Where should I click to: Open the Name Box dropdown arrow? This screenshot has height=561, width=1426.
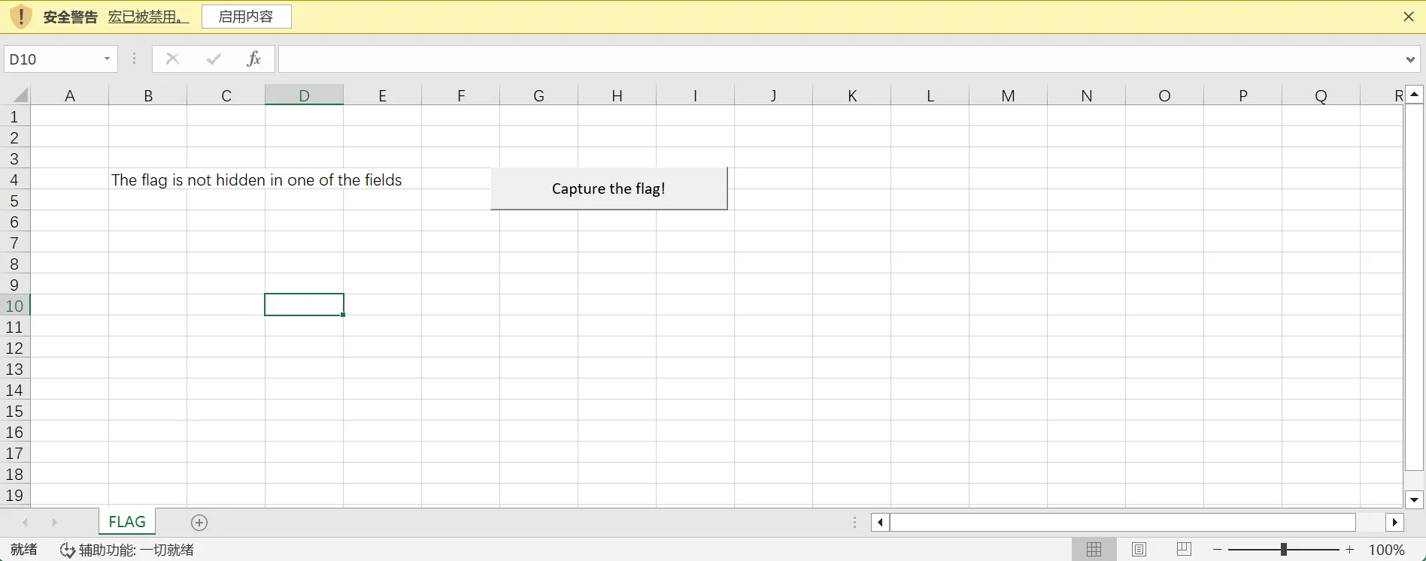click(108, 59)
